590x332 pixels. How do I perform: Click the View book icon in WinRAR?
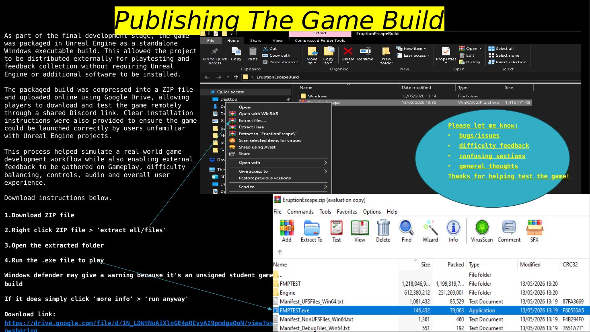360,231
